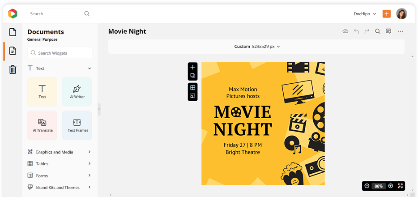Add a new page with plus icon
418x197 pixels.
(193, 68)
